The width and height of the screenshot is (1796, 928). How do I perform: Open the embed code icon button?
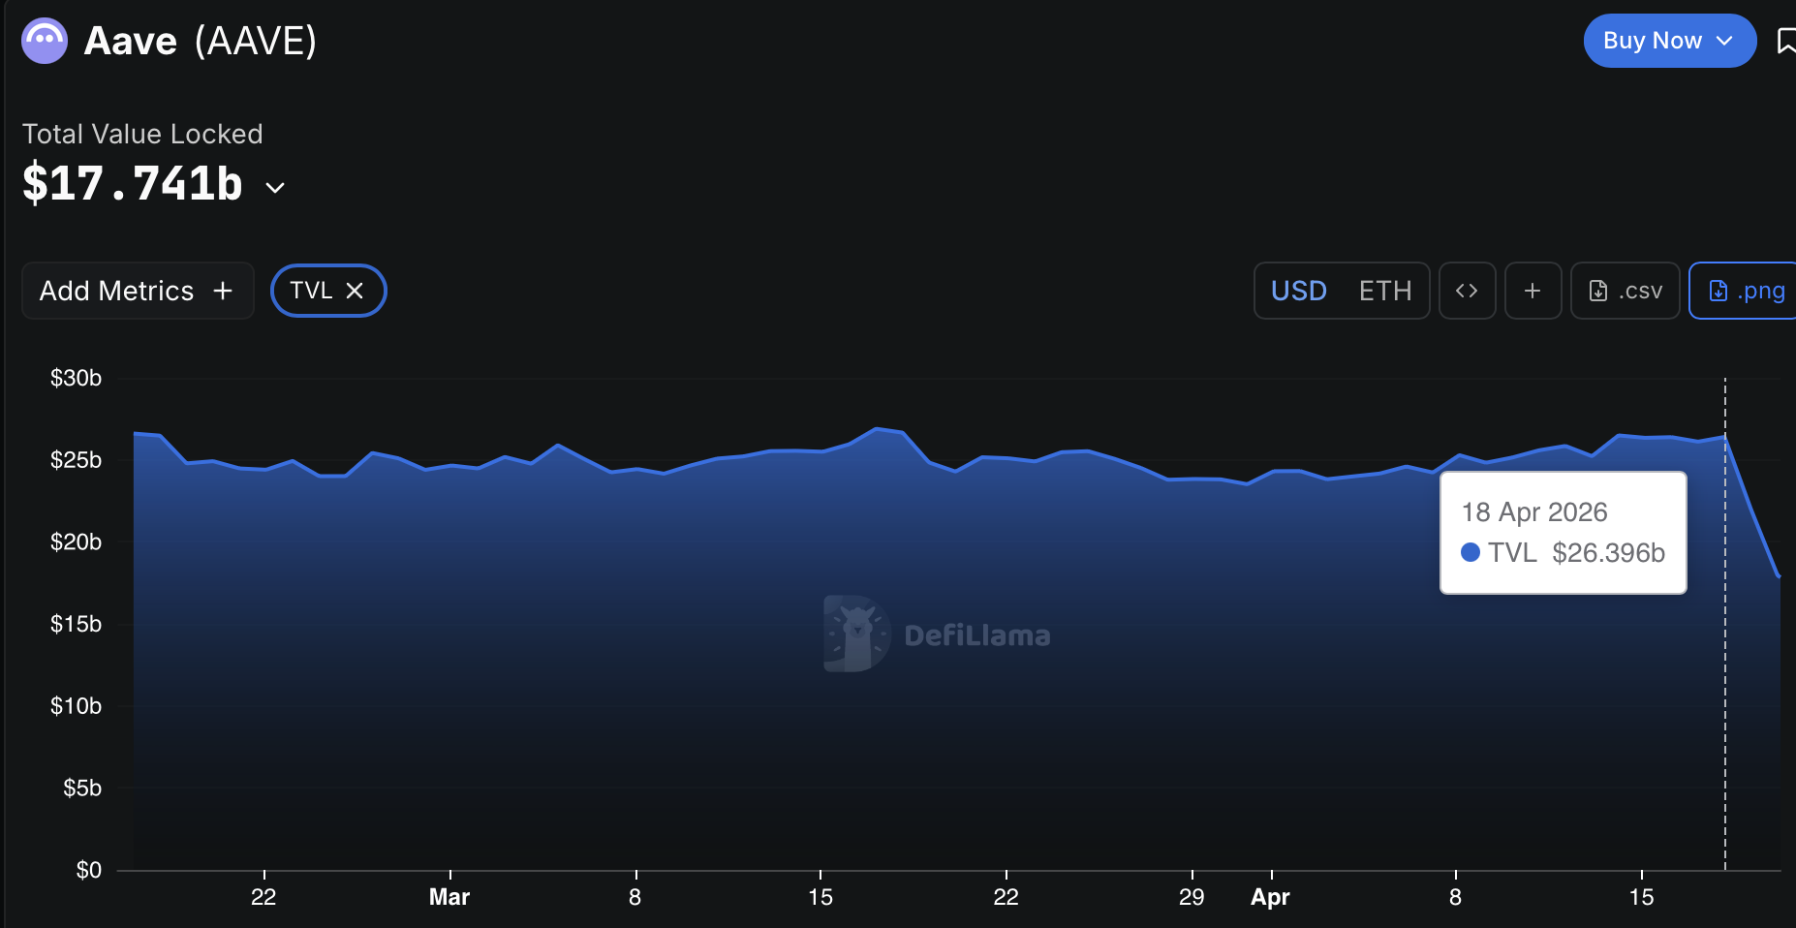point(1467,291)
